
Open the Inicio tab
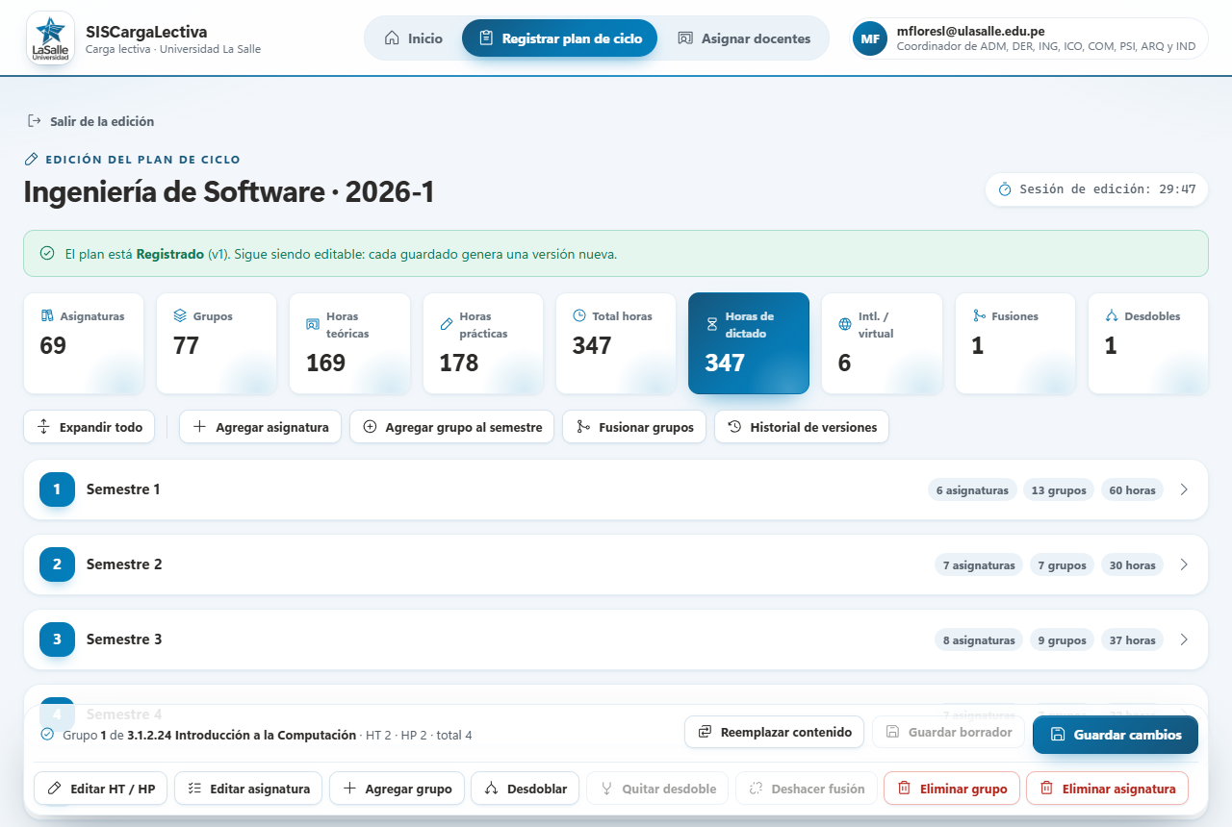pyautogui.click(x=414, y=38)
